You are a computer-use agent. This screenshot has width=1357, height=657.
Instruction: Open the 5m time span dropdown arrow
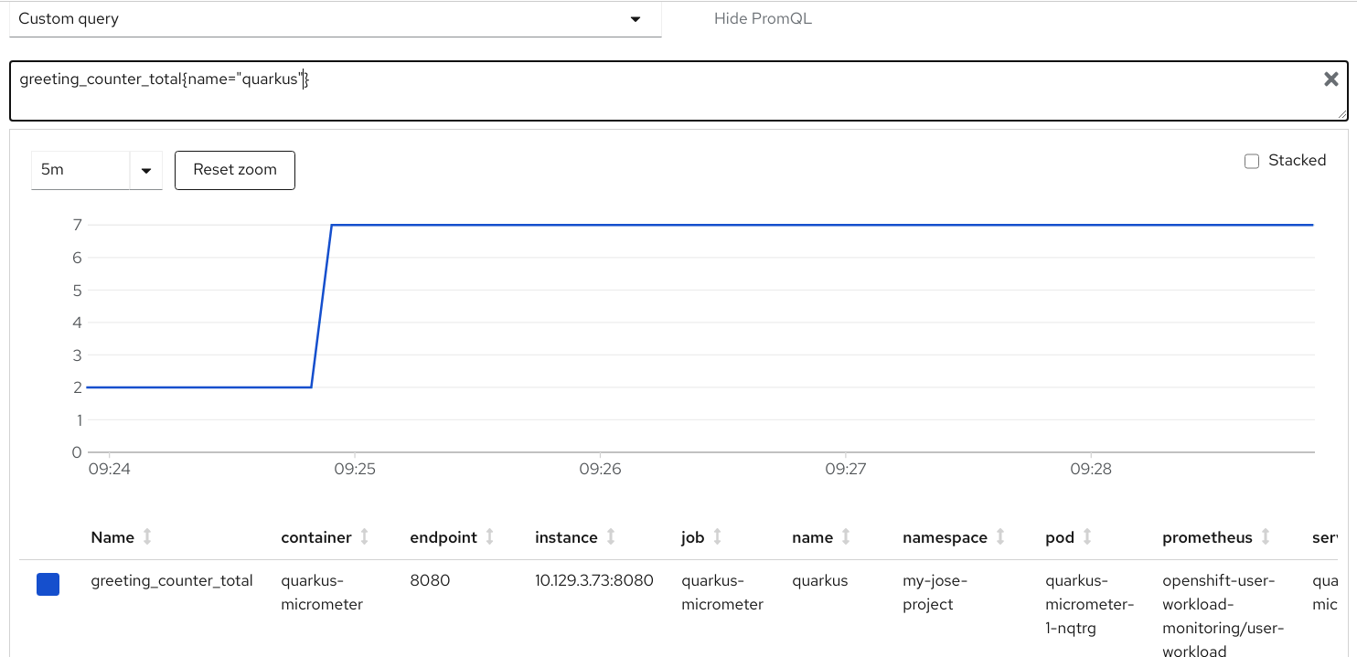146,171
